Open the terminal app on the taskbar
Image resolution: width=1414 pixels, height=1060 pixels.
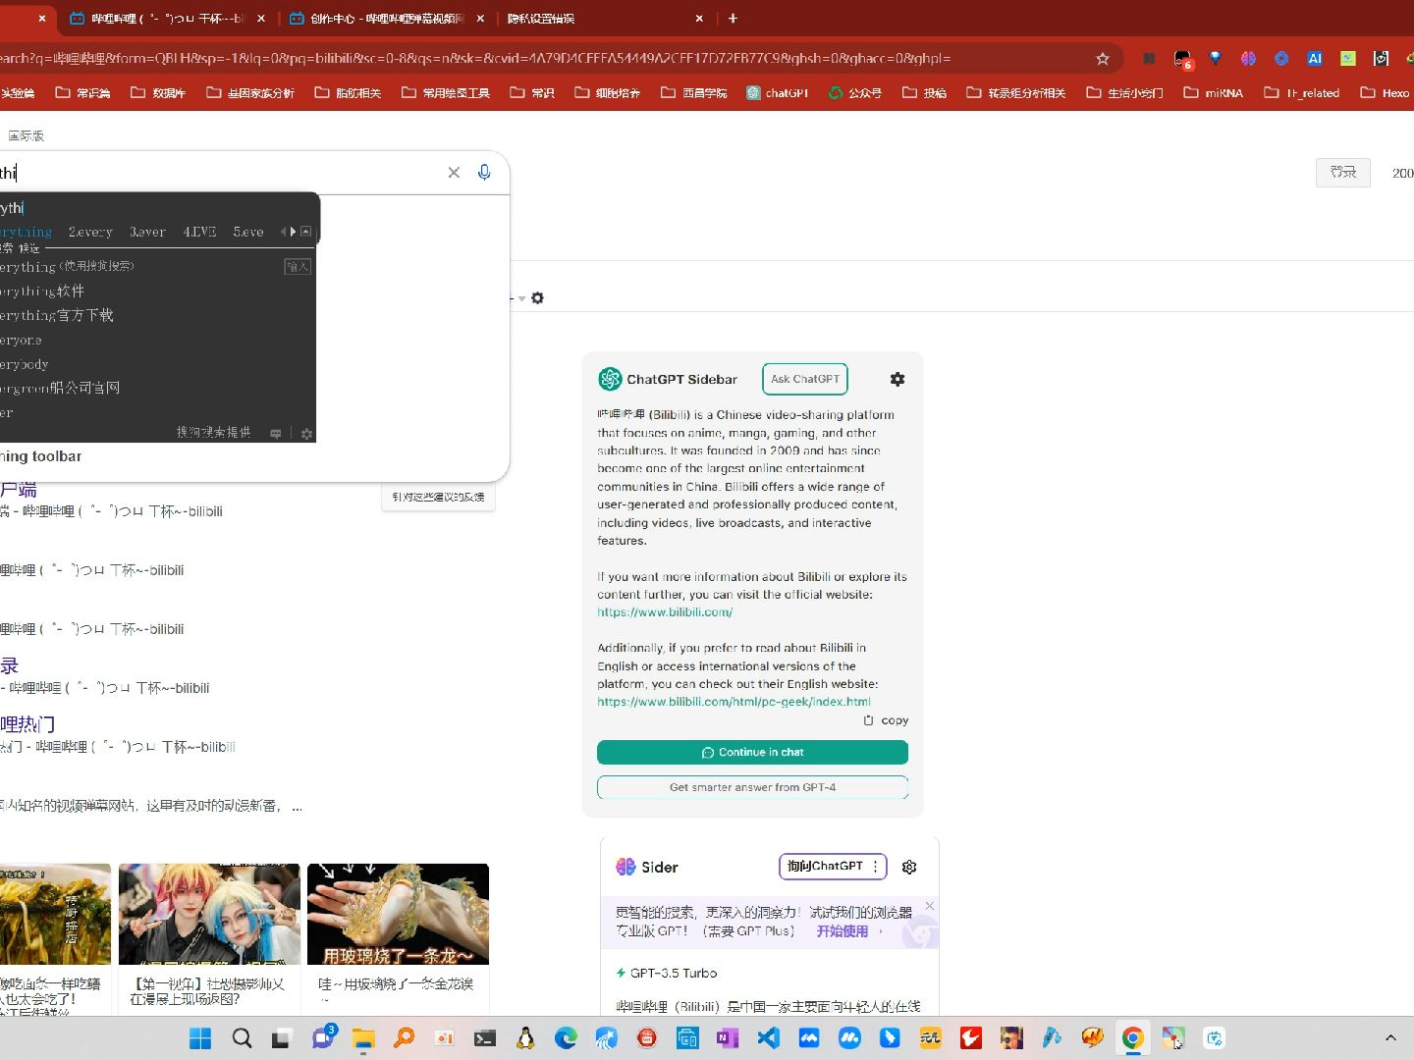[485, 1038]
